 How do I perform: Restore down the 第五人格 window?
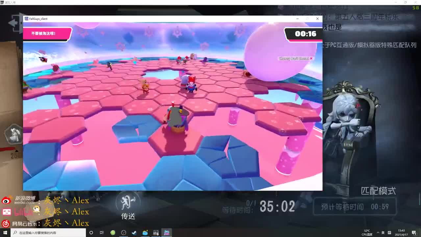click(406, 2)
